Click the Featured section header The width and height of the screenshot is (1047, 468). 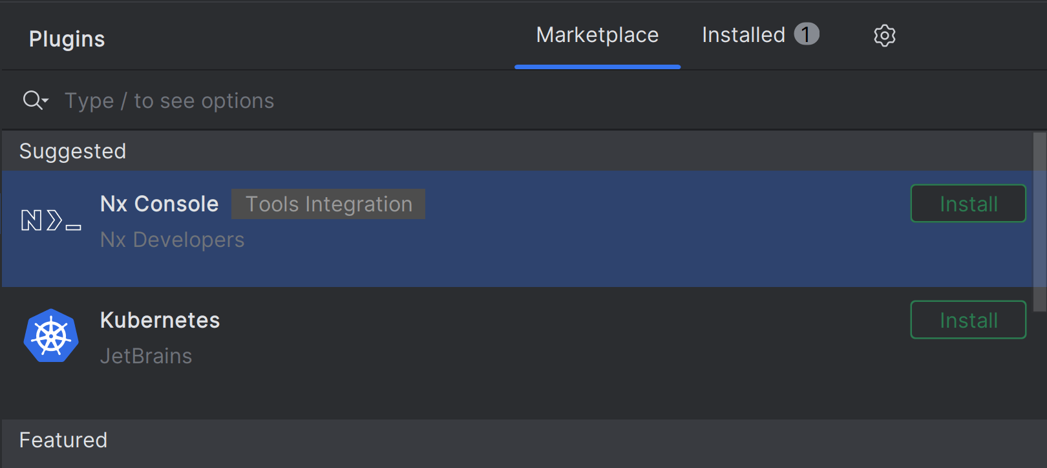tap(63, 440)
